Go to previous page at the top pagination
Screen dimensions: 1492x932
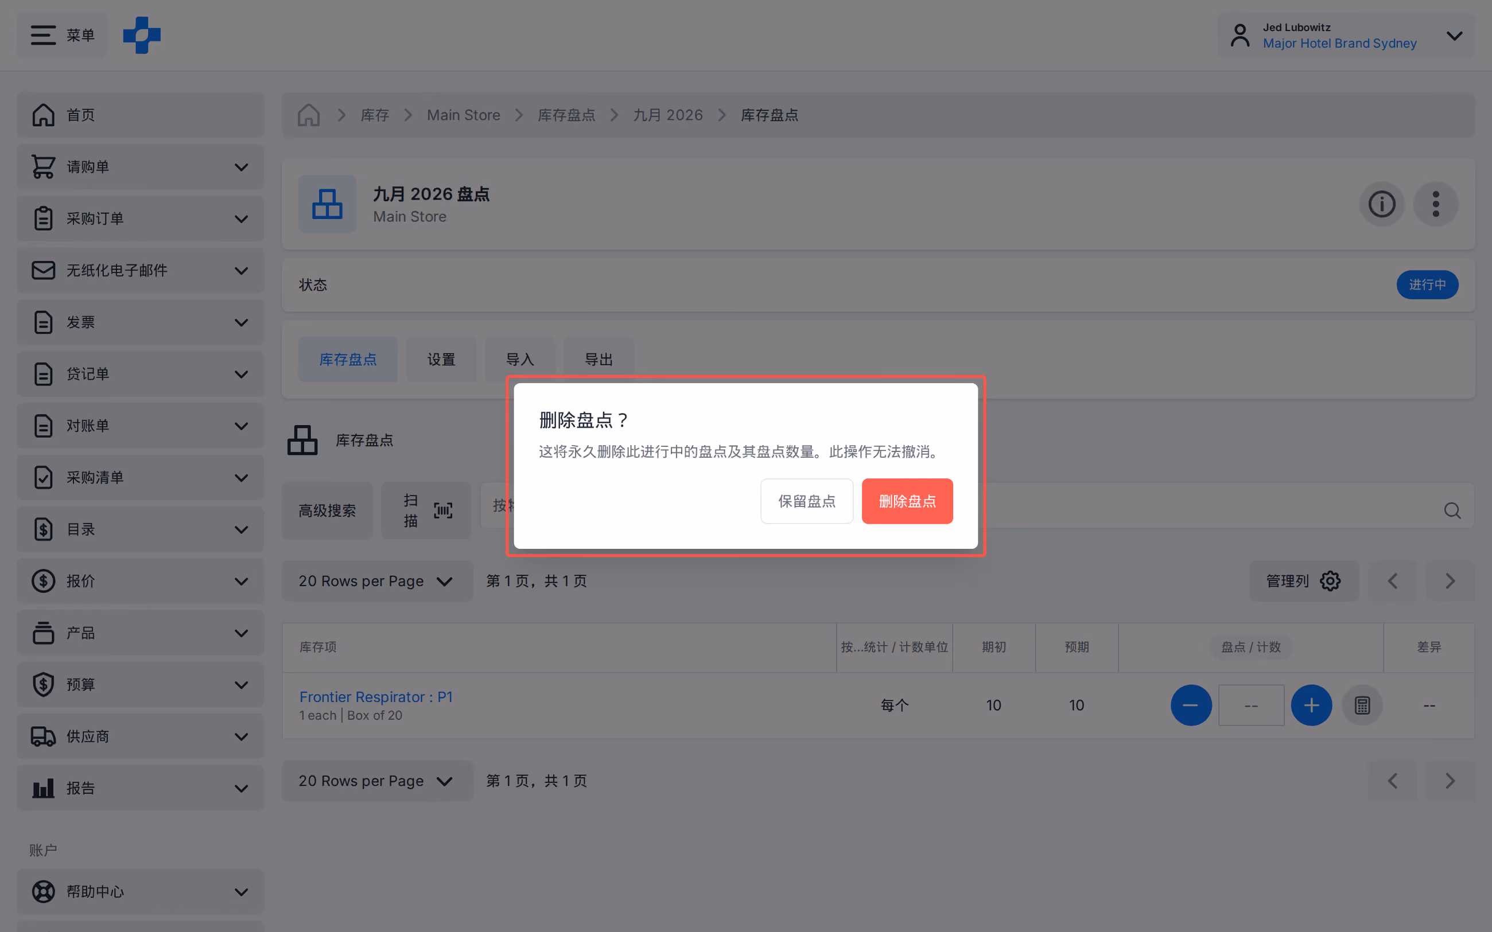[x=1392, y=580]
